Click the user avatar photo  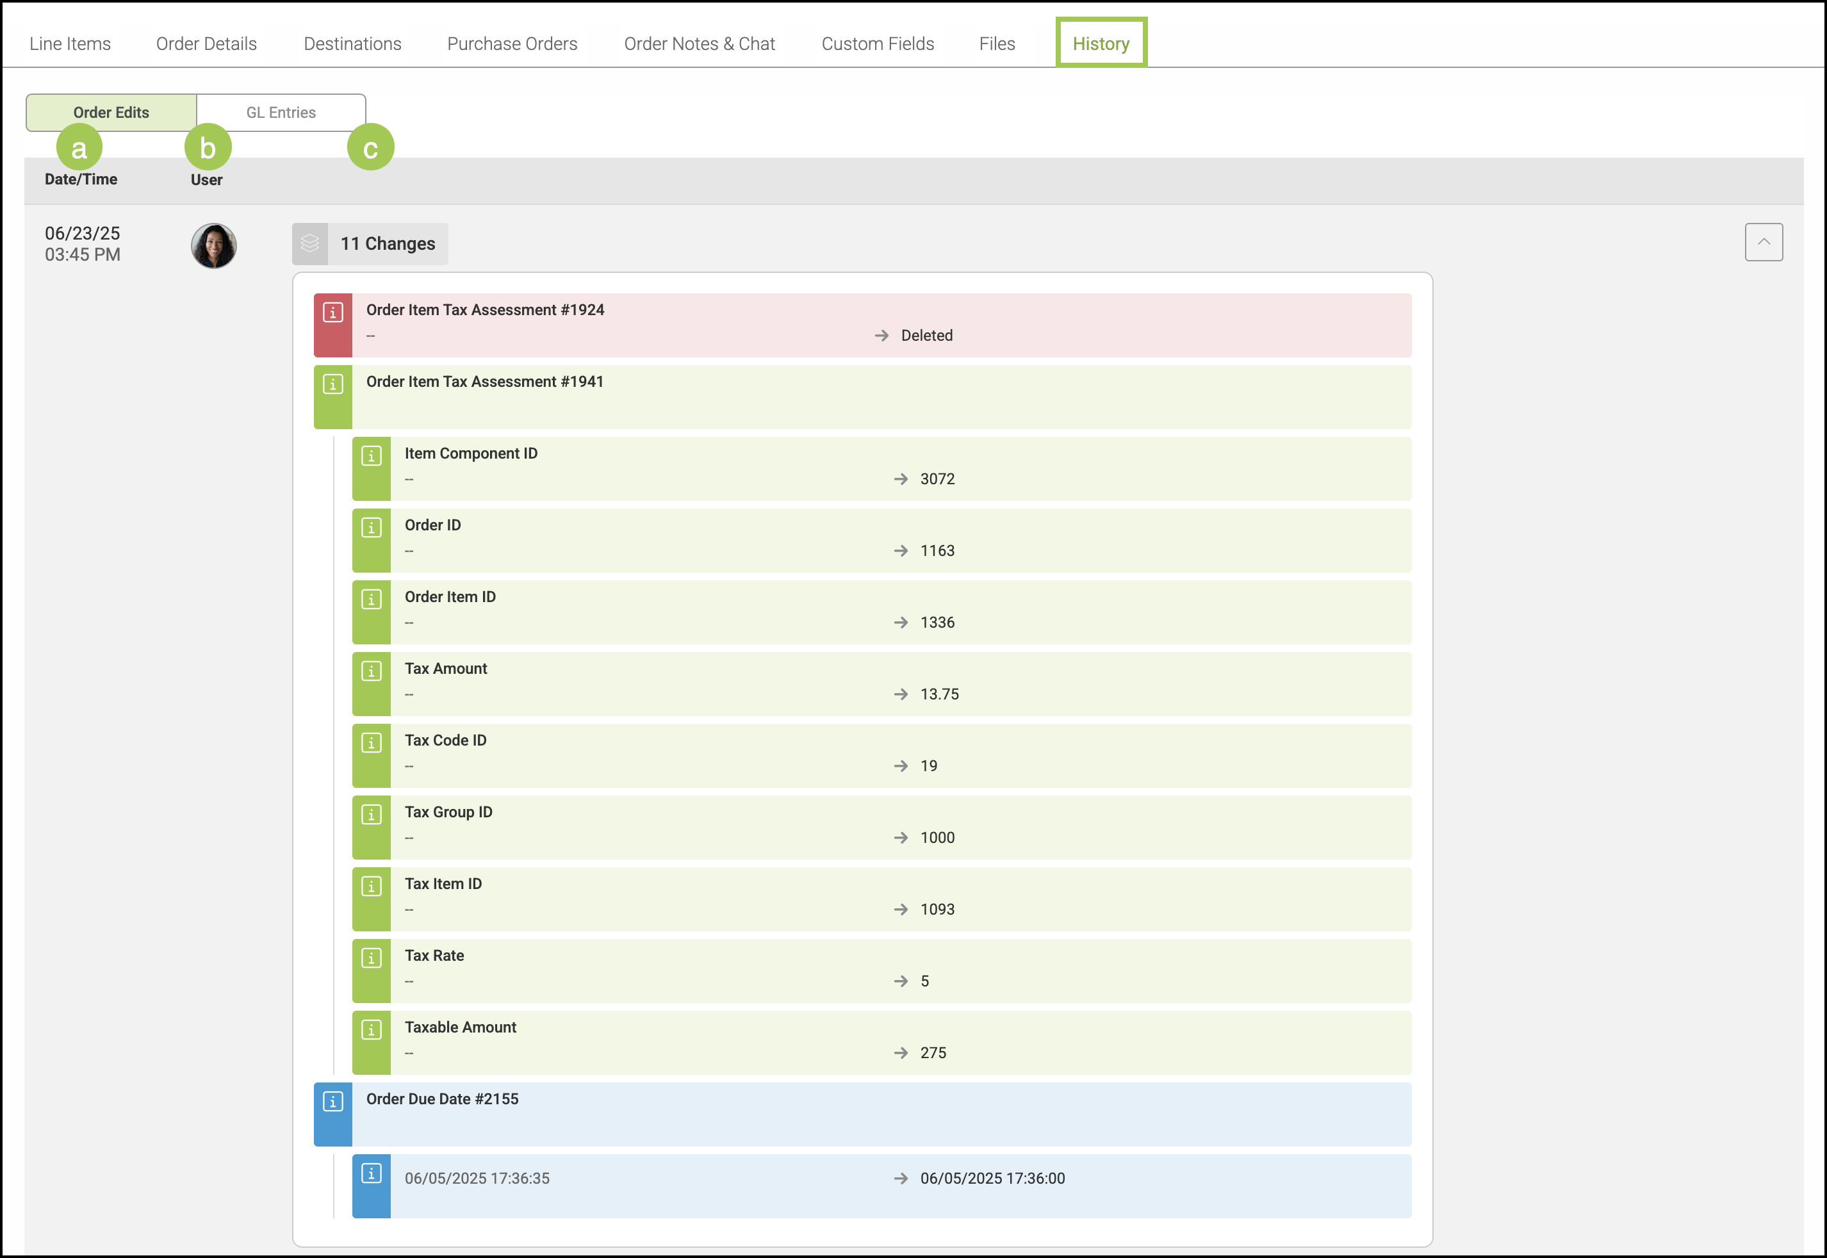coord(213,246)
